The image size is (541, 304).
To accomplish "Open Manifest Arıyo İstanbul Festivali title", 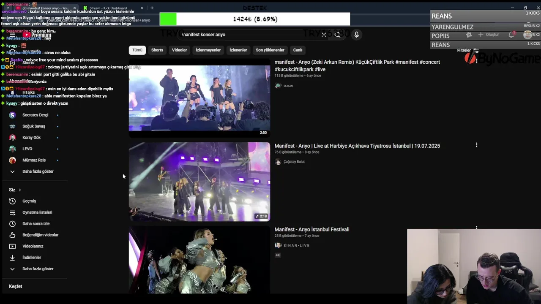I will point(312,229).
